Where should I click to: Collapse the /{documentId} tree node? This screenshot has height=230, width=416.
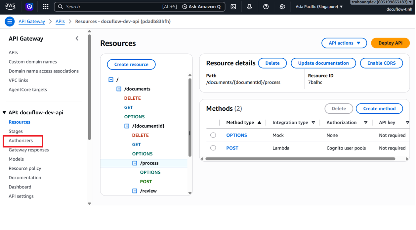(x=127, y=126)
